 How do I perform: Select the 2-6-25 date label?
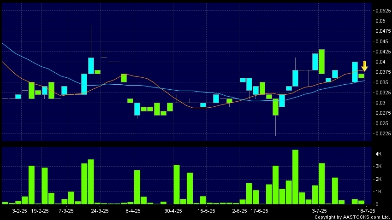(239, 211)
